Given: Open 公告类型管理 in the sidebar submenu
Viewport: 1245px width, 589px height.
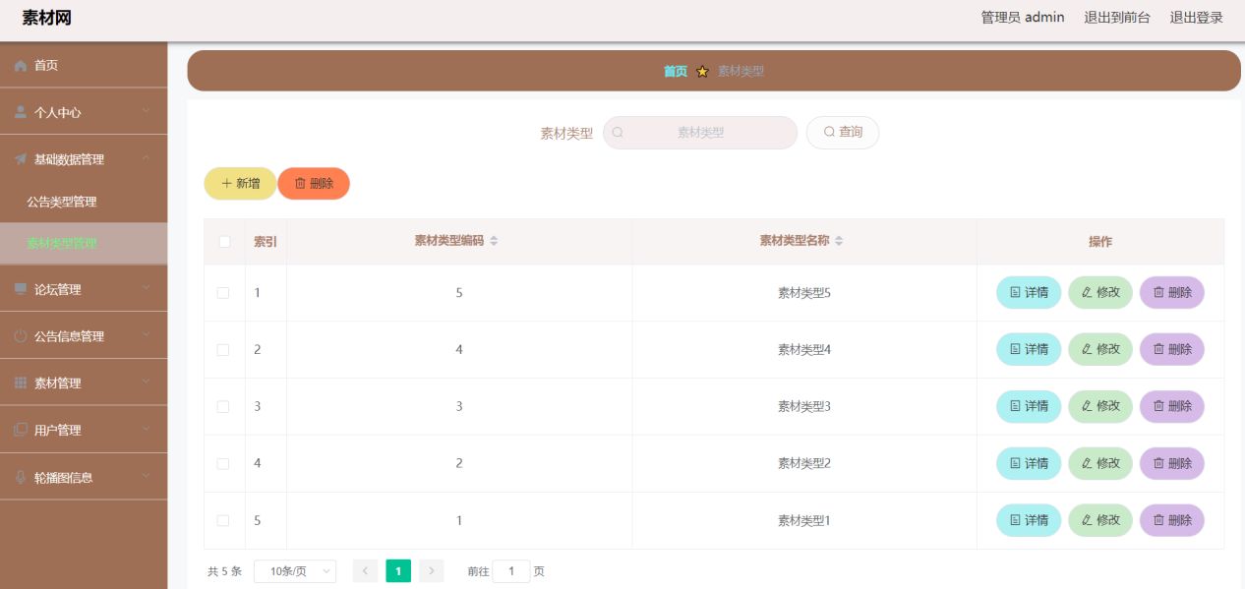Looking at the screenshot, I should (84, 203).
